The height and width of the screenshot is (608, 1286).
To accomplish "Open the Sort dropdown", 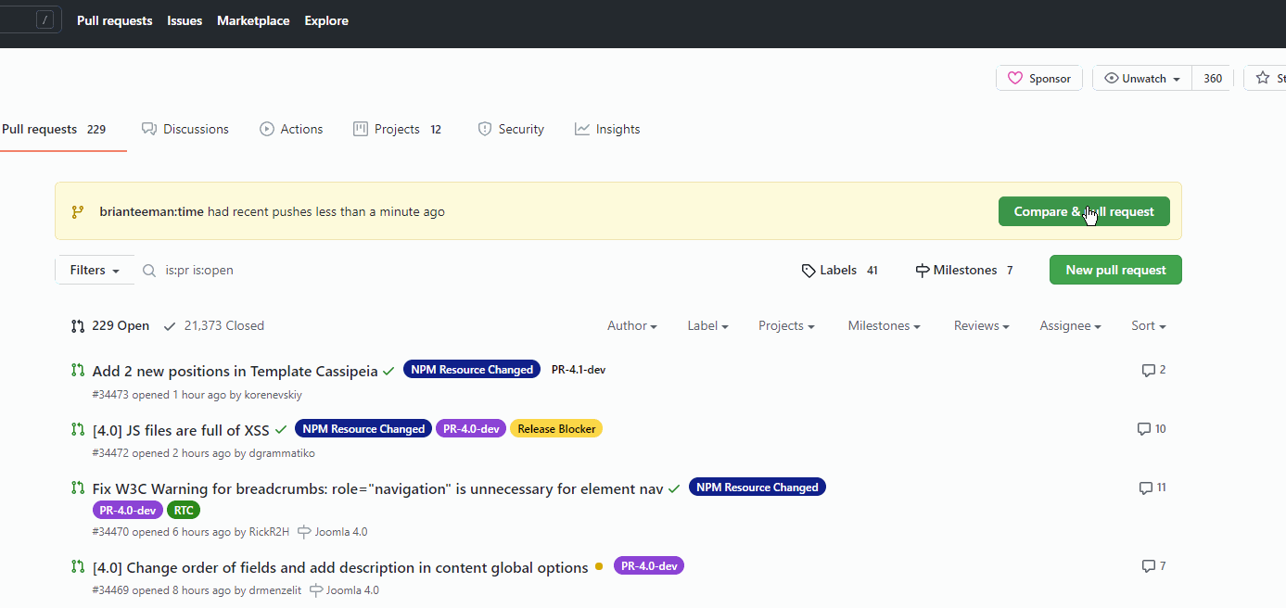I will pyautogui.click(x=1149, y=326).
